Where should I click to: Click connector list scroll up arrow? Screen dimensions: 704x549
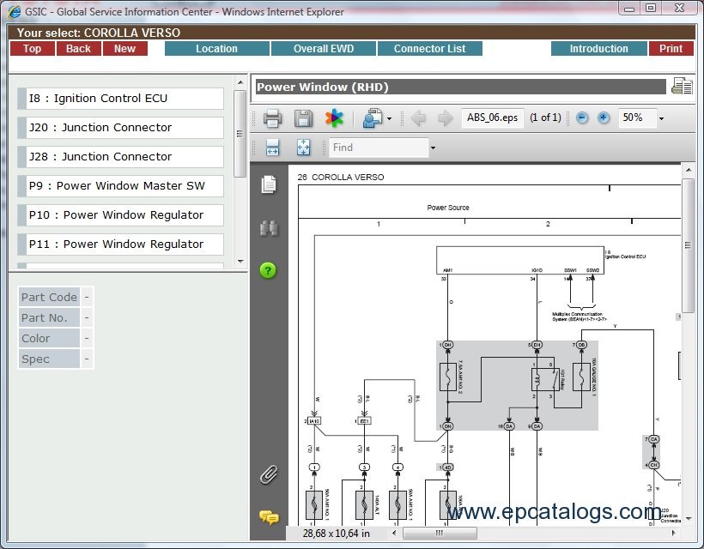(240, 82)
